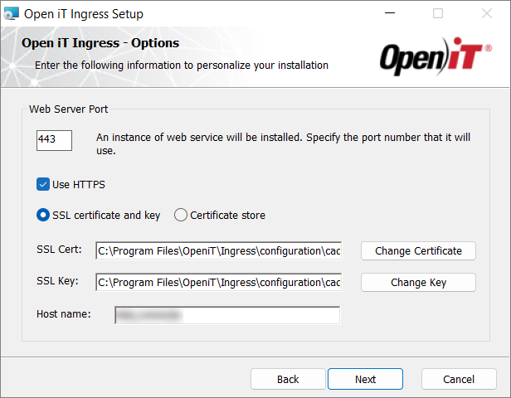The image size is (511, 398).
Task: Click the Change Key button
Action: click(418, 282)
